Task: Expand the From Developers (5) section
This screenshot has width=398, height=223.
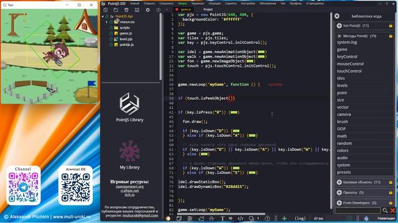Action: click(339, 203)
